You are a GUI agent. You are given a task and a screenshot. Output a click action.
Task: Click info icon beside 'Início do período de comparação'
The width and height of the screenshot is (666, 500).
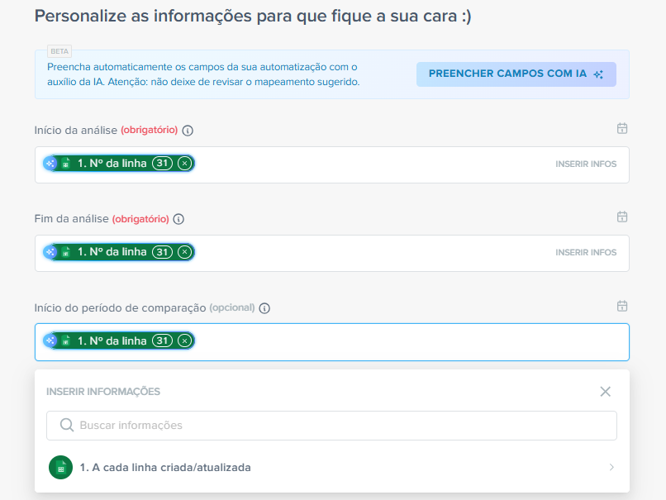pos(264,308)
